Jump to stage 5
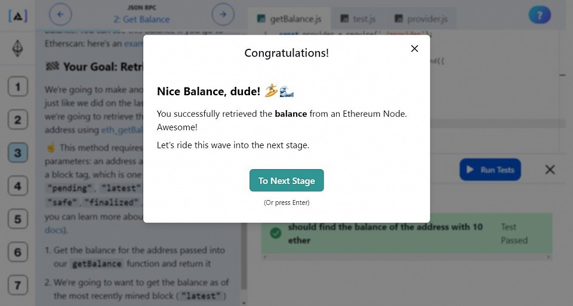This screenshot has height=306, width=573. [17, 219]
